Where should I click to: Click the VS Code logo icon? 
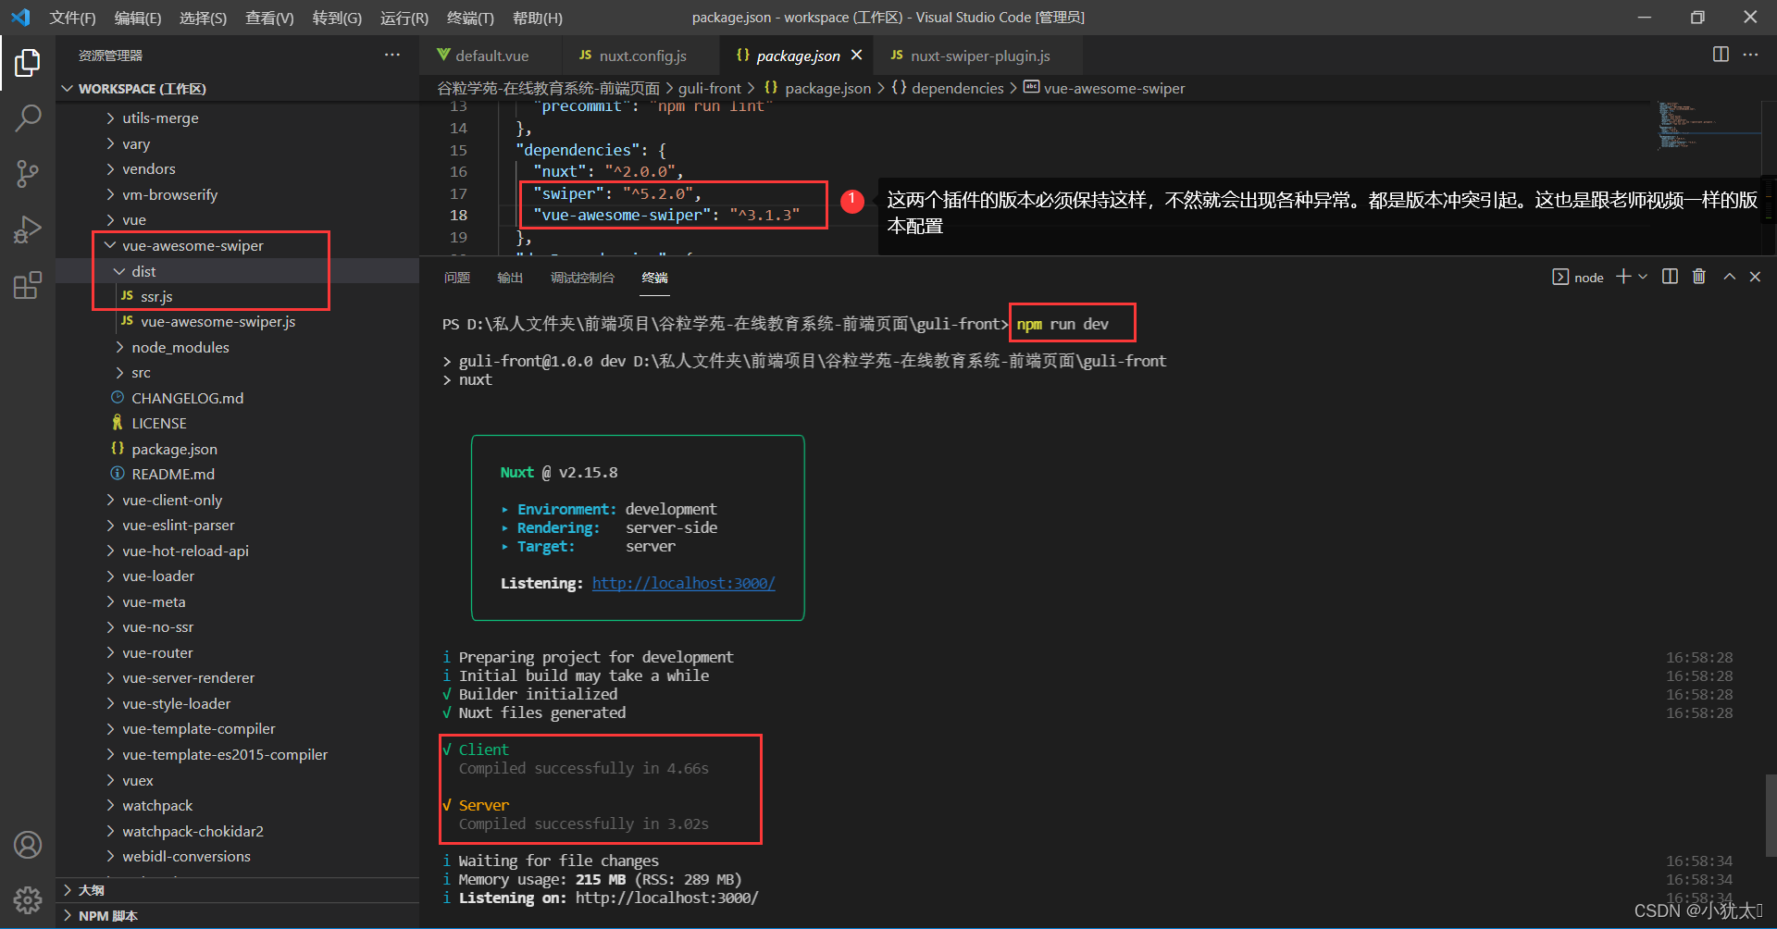[x=20, y=18]
